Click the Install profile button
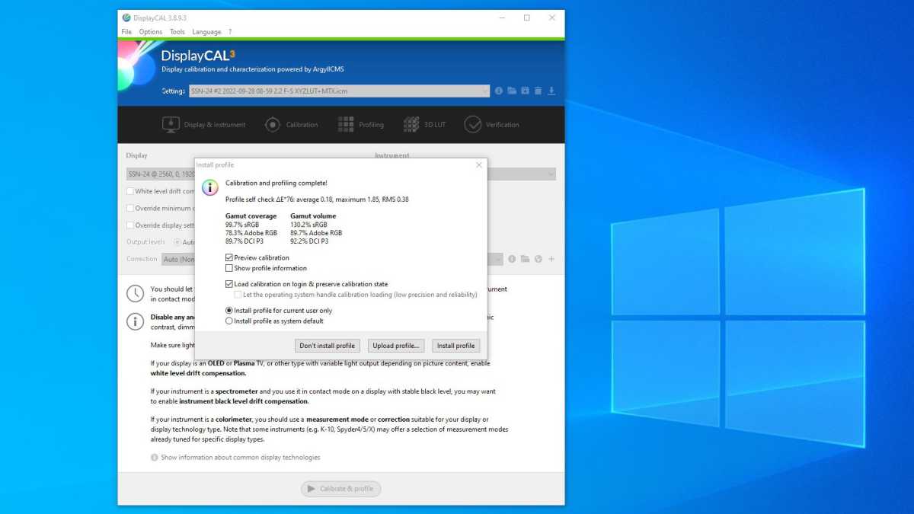 tap(455, 346)
